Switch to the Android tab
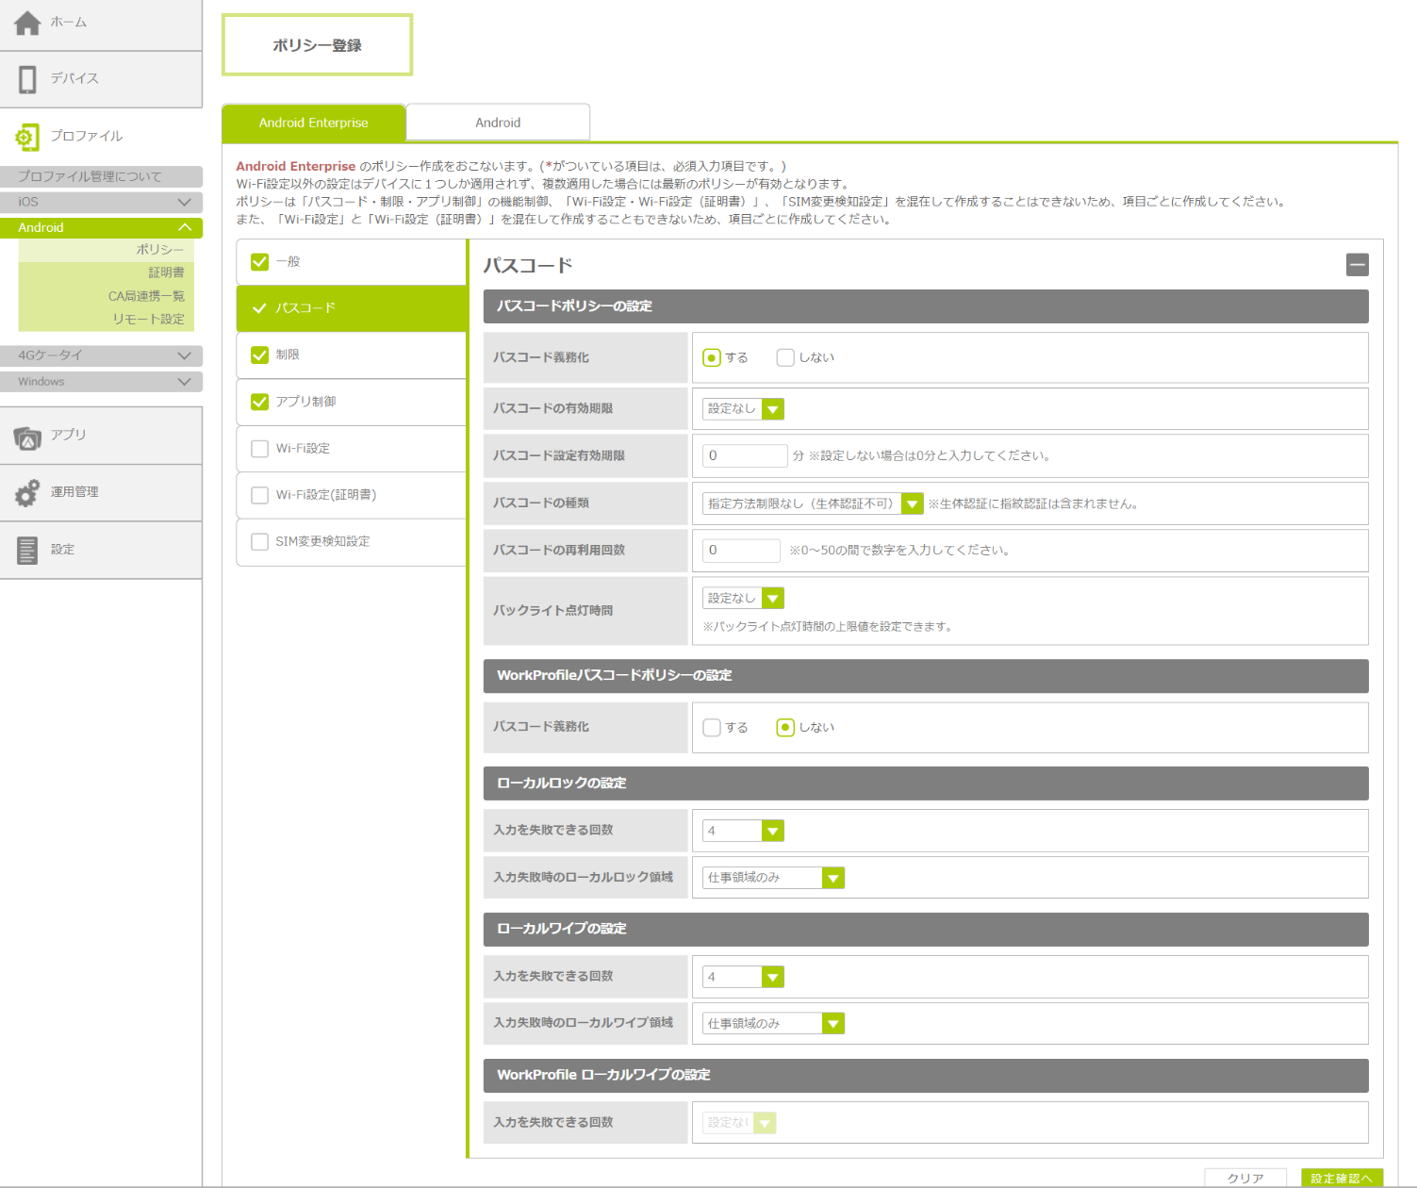 point(498,123)
